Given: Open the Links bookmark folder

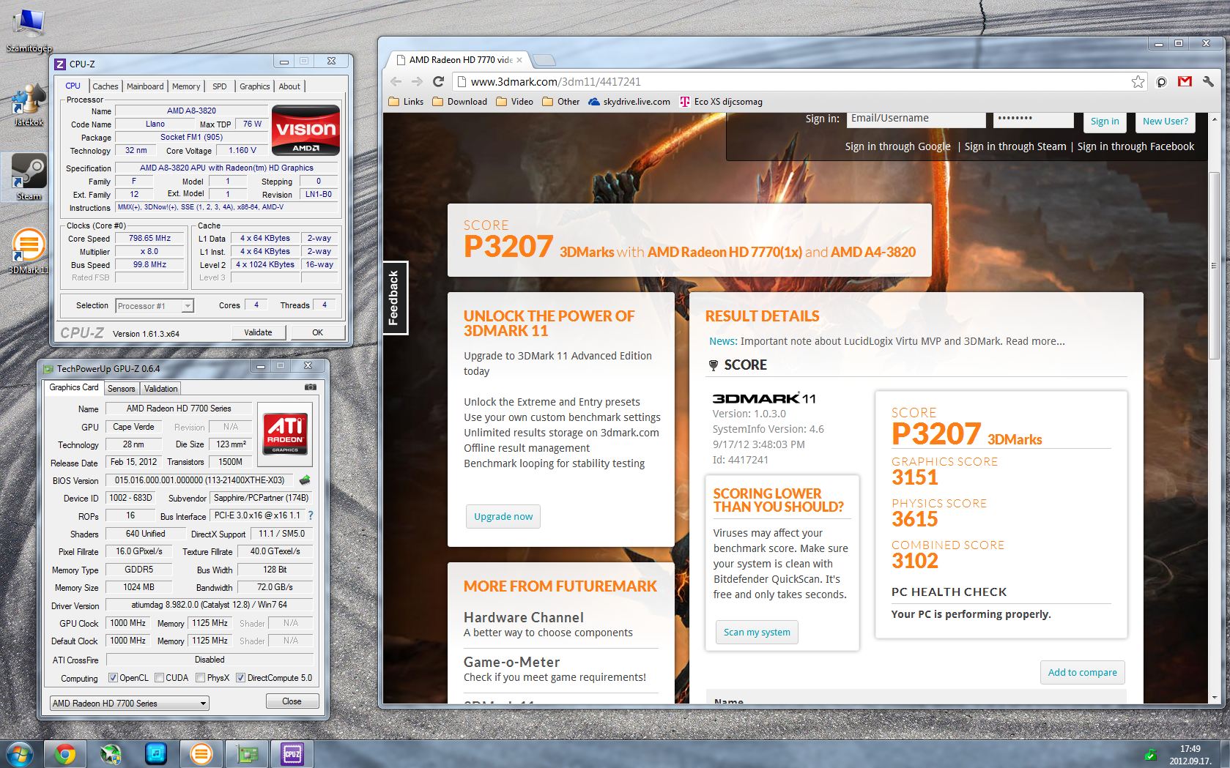Looking at the screenshot, I should pos(406,102).
